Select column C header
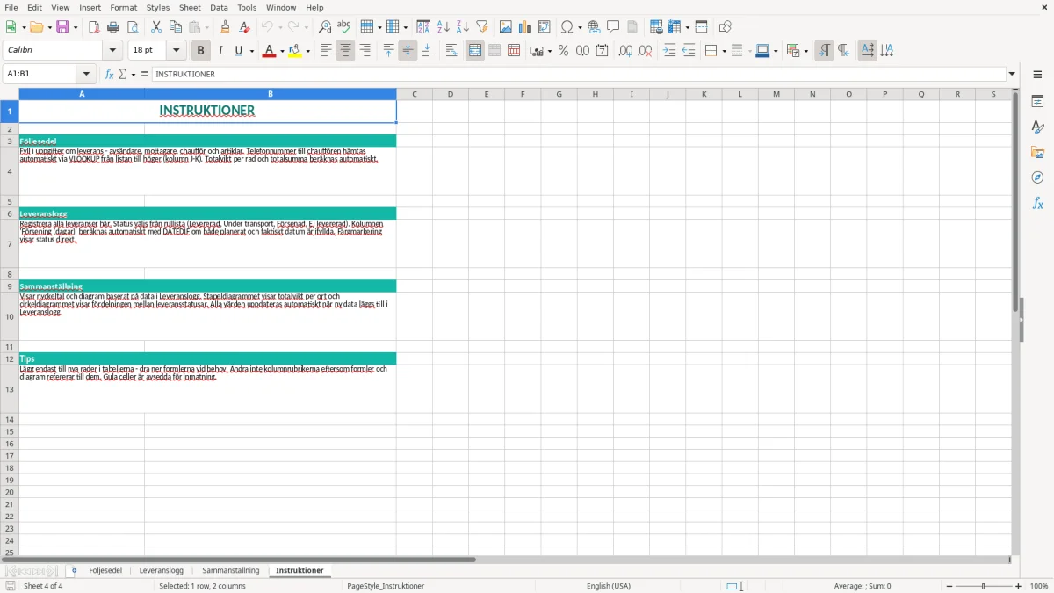 tap(414, 94)
